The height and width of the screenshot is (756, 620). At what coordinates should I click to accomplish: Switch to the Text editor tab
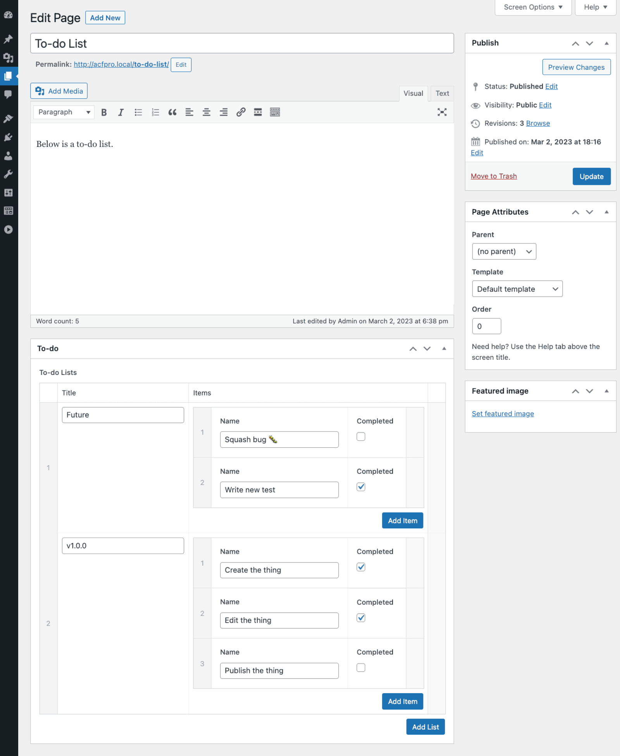441,93
